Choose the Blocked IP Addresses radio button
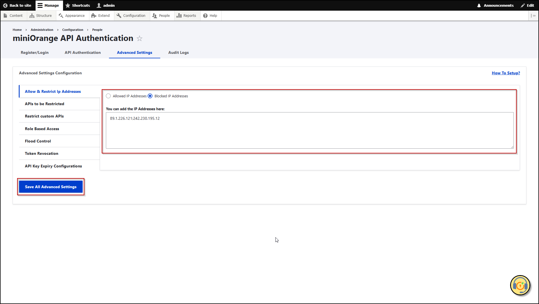539x304 pixels. tap(150, 96)
